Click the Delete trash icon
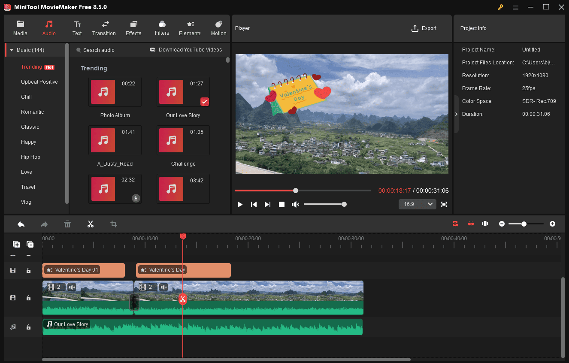Viewport: 569px width, 363px height. (67, 224)
